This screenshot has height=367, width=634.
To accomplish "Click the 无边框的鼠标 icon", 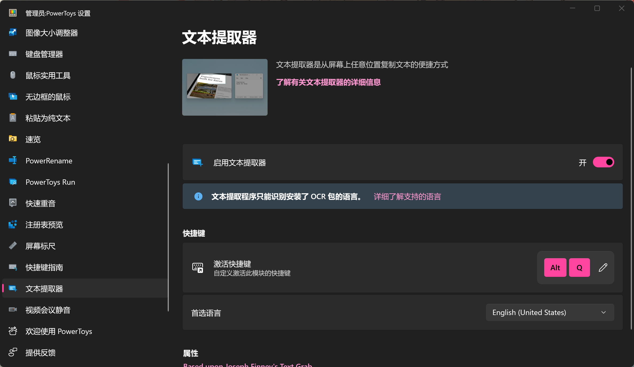I will pyautogui.click(x=13, y=96).
